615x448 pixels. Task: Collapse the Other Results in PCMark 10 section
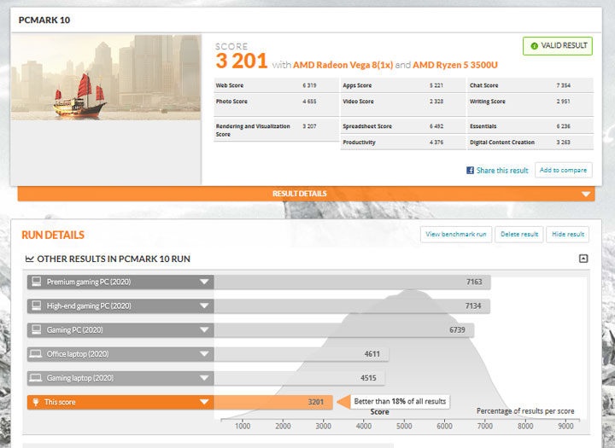click(583, 259)
